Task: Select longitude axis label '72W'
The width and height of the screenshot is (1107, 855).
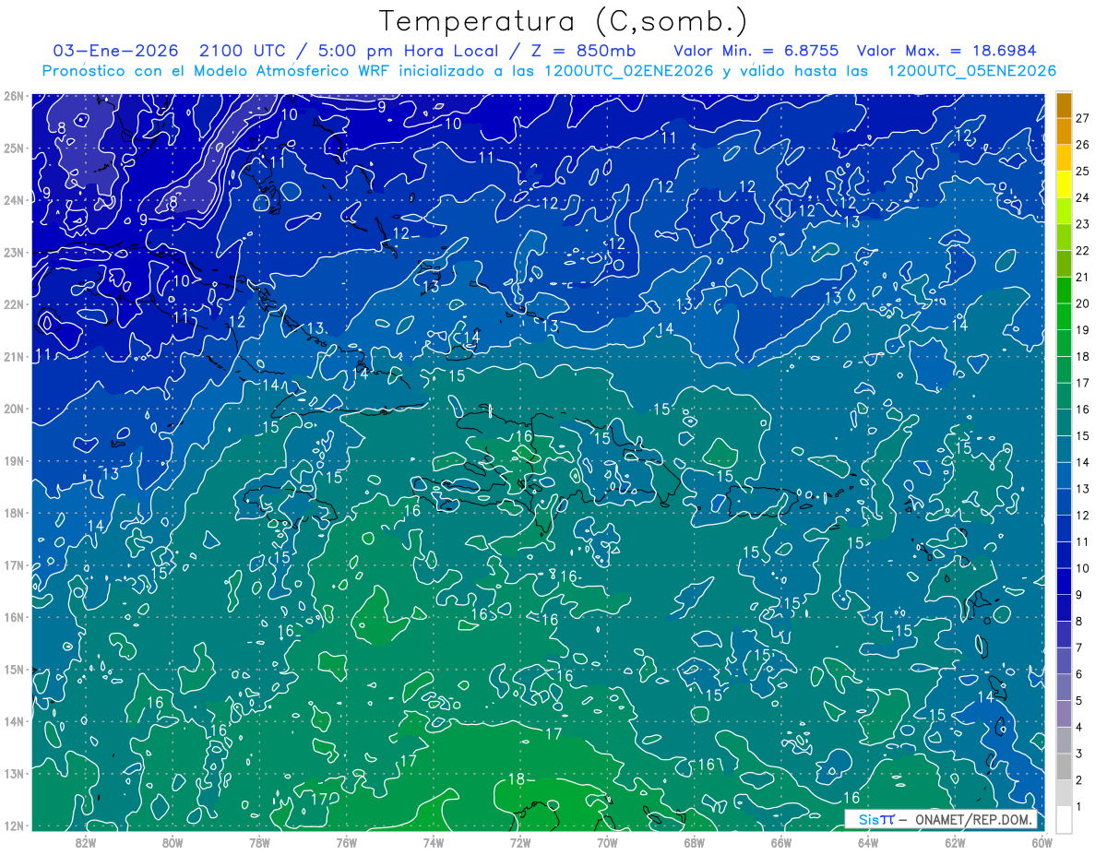Action: pos(520,842)
